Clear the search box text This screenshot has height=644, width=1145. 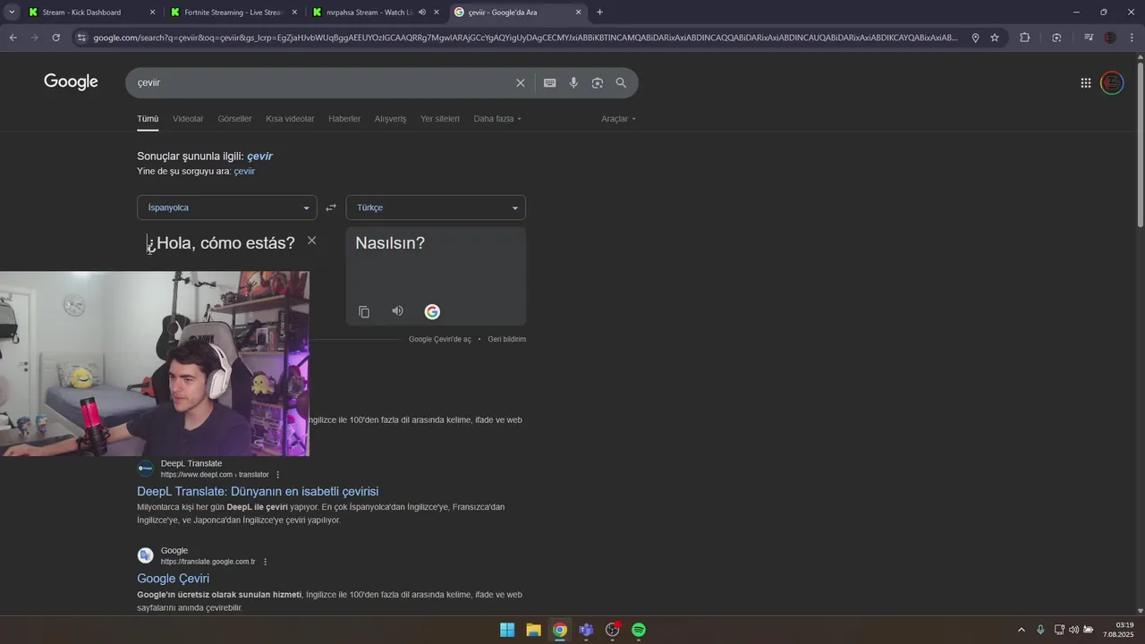521,83
